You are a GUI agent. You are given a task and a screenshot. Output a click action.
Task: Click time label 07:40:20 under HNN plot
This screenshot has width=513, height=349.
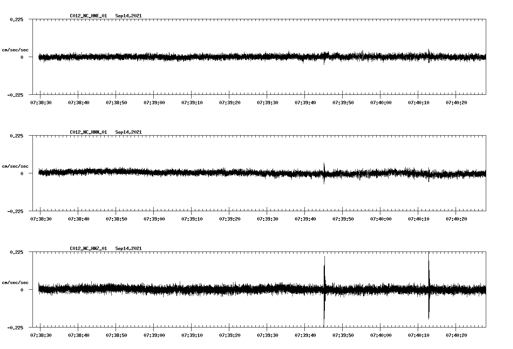[456, 219]
